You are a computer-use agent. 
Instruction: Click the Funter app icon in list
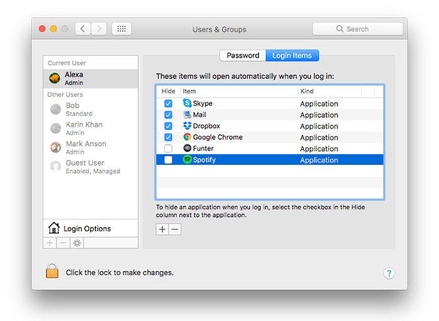[187, 149]
